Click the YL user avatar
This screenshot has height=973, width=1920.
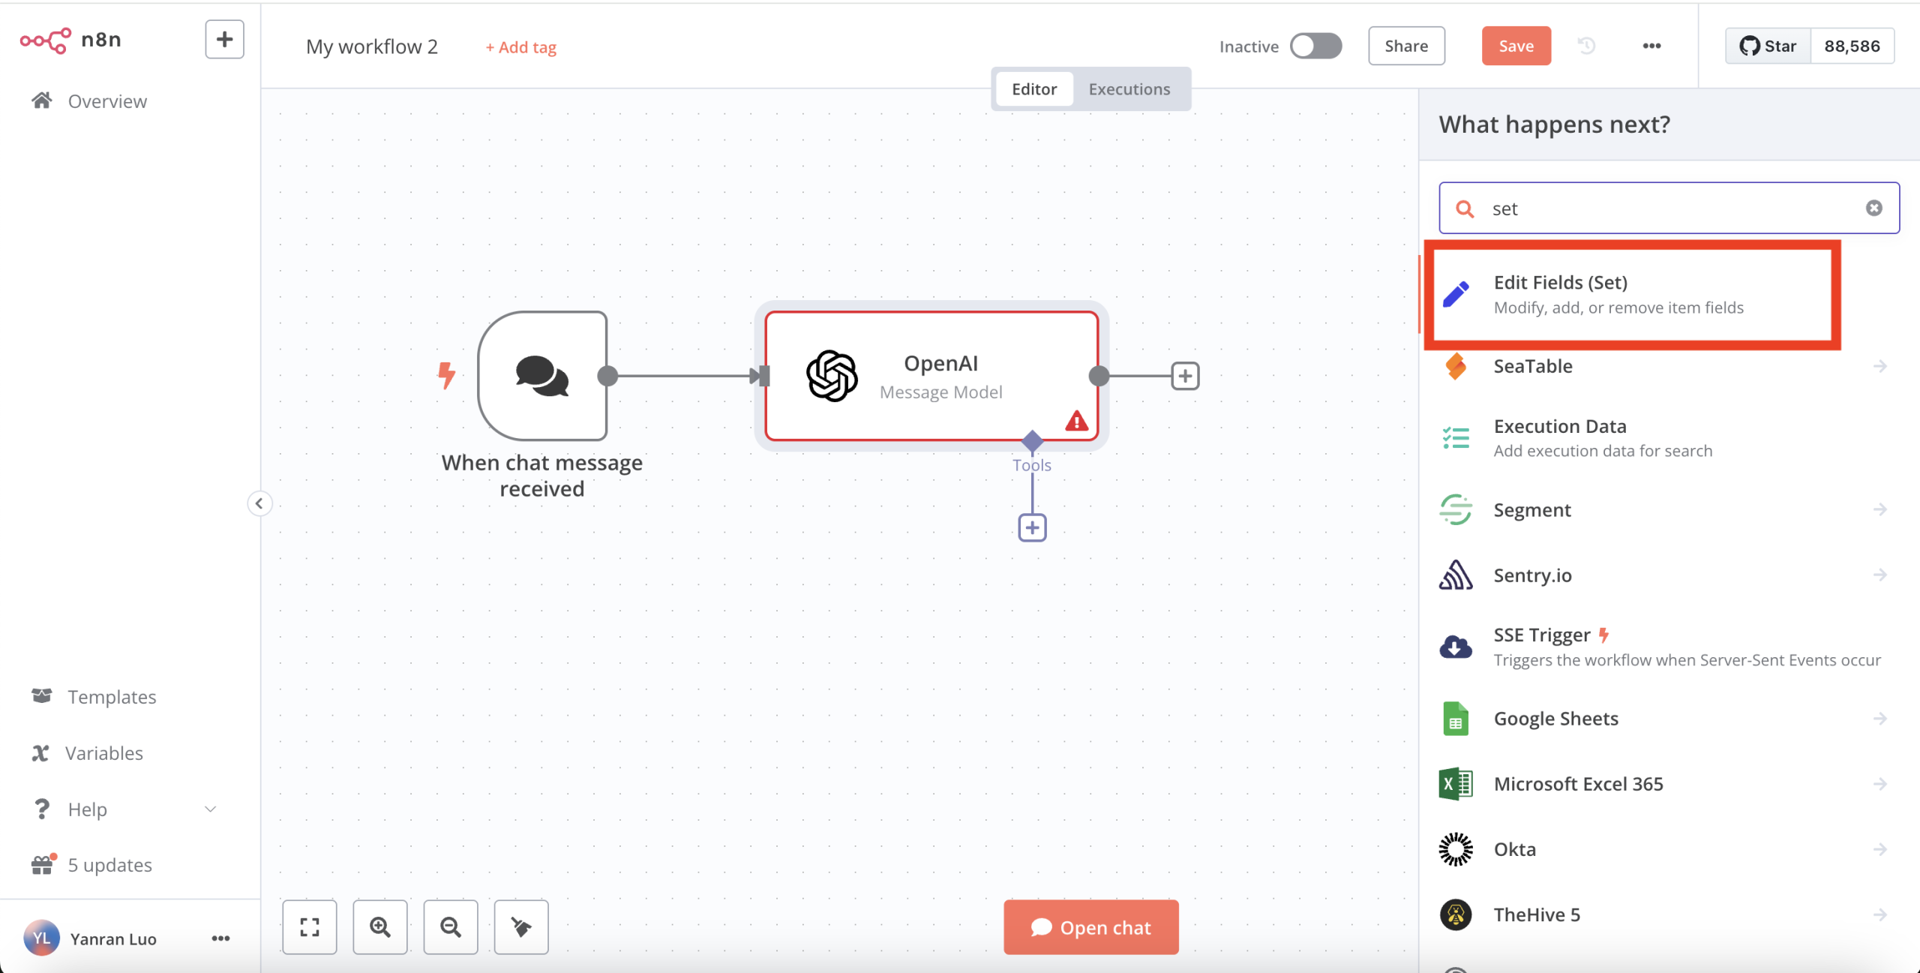coord(41,938)
